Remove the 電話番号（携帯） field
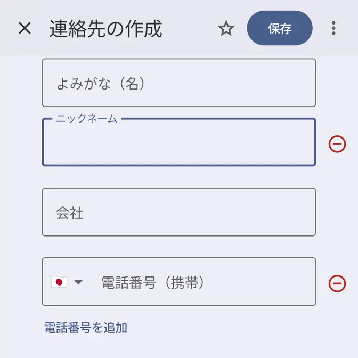This screenshot has width=358, height=358. tap(337, 283)
